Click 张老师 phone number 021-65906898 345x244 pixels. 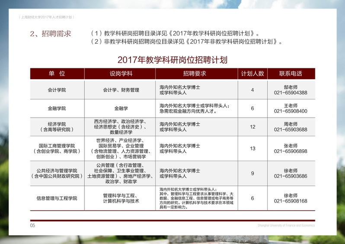tap(291, 151)
